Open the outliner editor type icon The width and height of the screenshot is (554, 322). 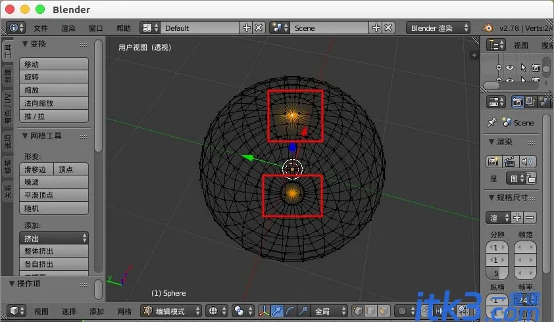point(496,45)
